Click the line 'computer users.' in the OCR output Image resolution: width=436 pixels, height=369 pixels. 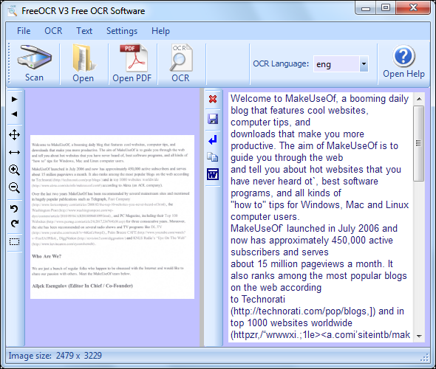click(265, 216)
